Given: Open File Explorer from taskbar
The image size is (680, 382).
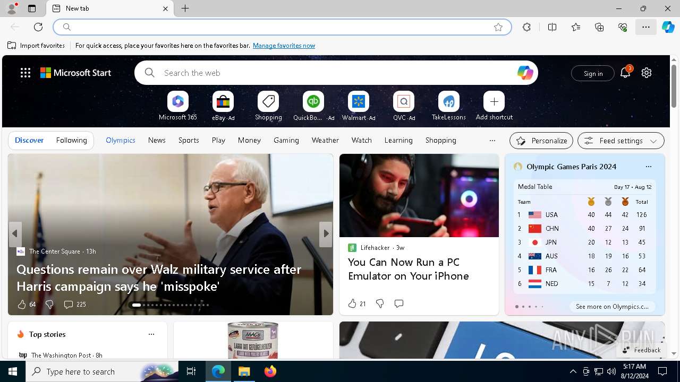Looking at the screenshot, I should click(x=244, y=371).
